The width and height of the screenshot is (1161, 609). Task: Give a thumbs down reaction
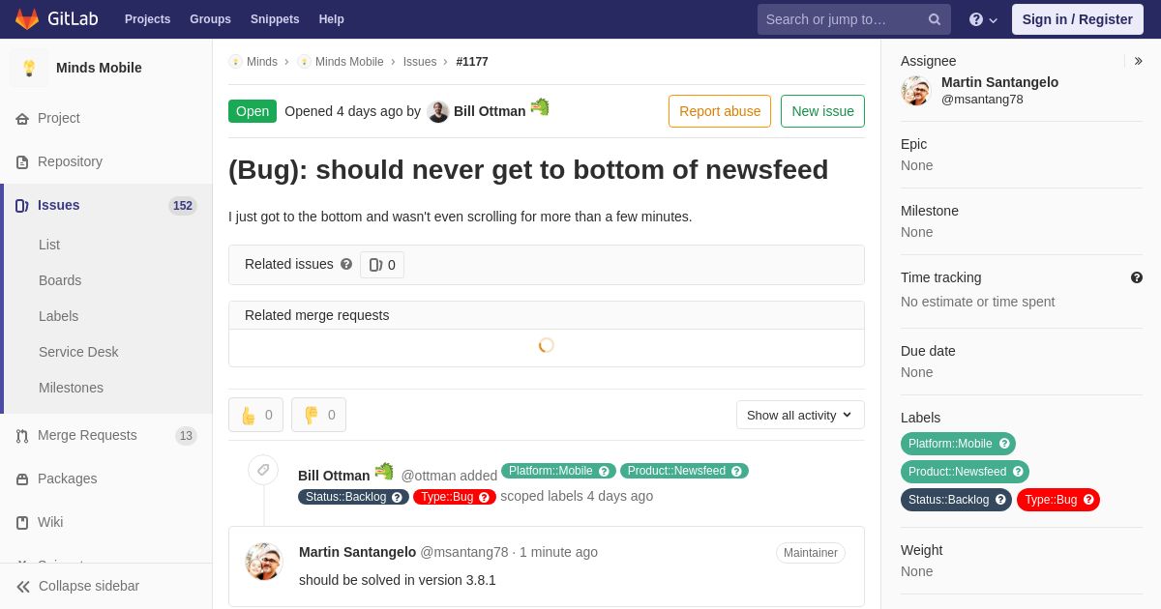(318, 415)
